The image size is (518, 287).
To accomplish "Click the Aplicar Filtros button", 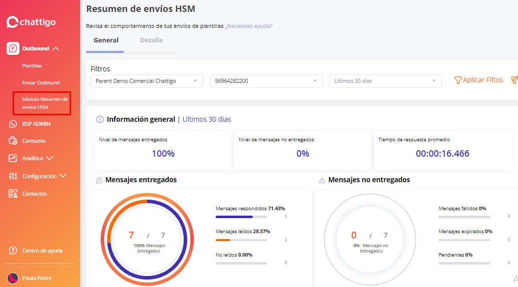I will (478, 80).
